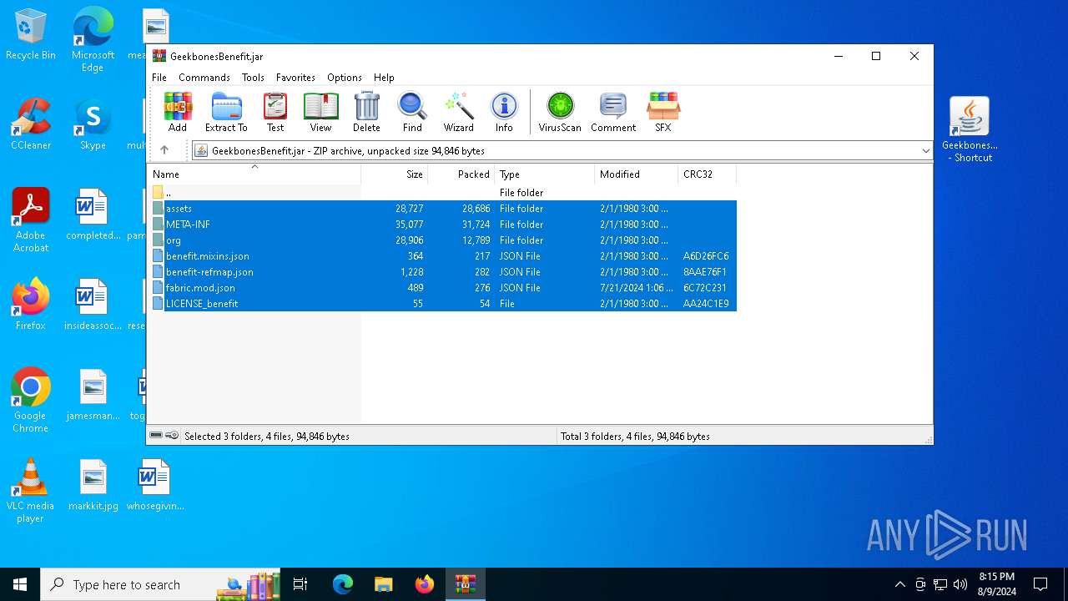1068x601 pixels.
Task: Open the notification center icon
Action: coord(1040,584)
